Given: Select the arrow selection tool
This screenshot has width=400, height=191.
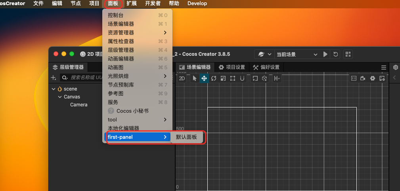Looking at the screenshot, I should pos(195,78).
